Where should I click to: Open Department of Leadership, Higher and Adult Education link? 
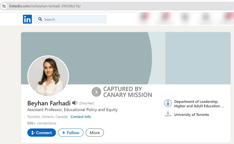point(199,104)
